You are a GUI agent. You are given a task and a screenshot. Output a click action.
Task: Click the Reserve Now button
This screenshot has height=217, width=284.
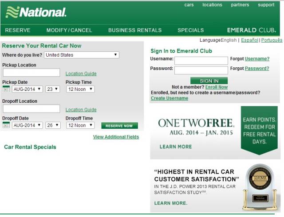pyautogui.click(x=119, y=126)
